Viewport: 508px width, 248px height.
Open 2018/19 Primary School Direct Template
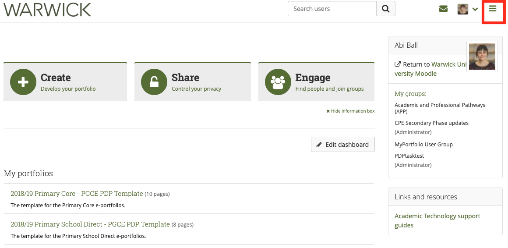click(x=90, y=224)
